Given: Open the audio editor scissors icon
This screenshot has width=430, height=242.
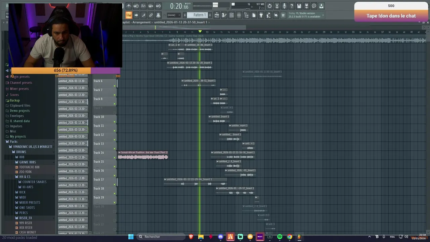Looking at the screenshot, I should [277, 6].
